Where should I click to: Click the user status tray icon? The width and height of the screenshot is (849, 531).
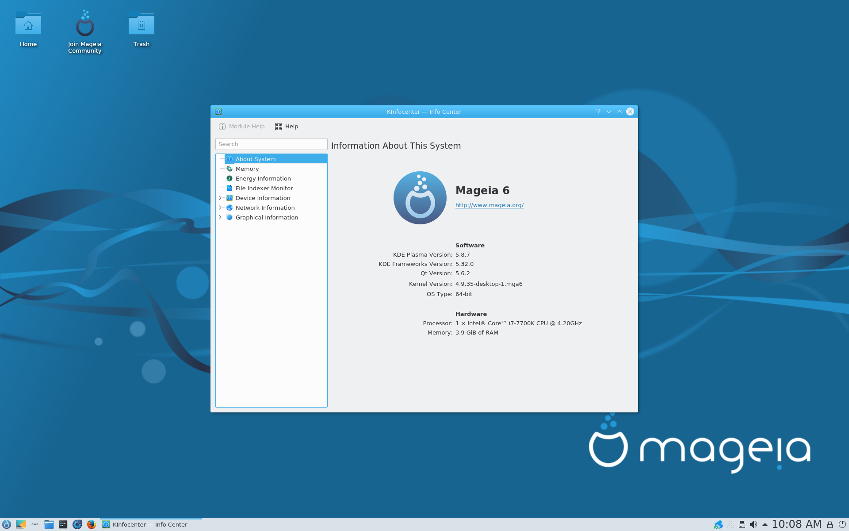pos(730,524)
